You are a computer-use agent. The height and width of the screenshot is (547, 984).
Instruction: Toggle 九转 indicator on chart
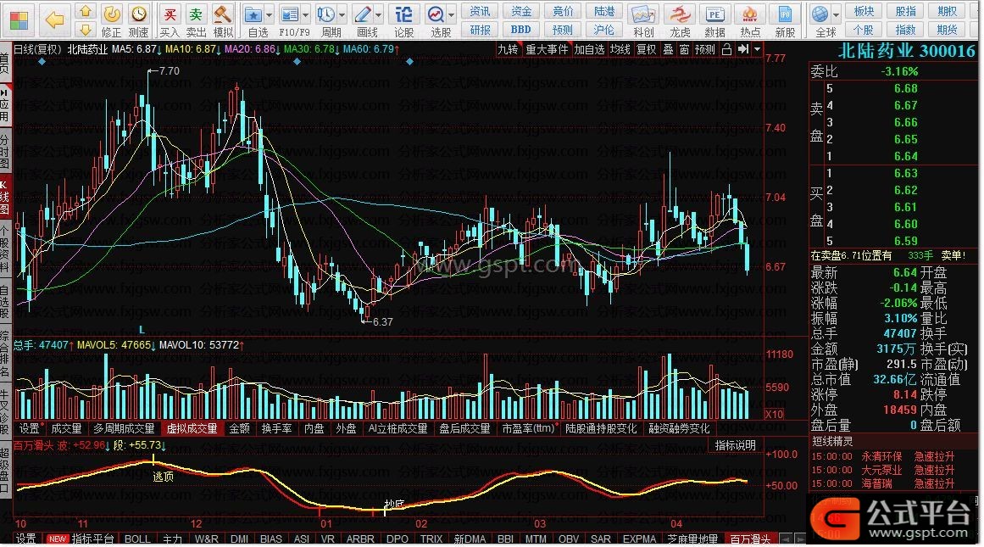[x=508, y=49]
